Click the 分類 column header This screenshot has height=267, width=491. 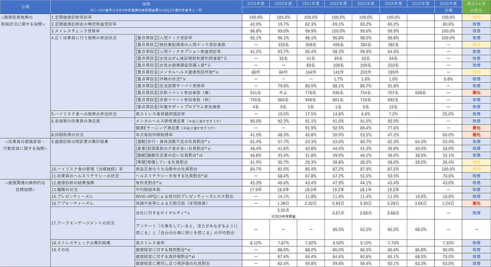[x=25, y=7]
